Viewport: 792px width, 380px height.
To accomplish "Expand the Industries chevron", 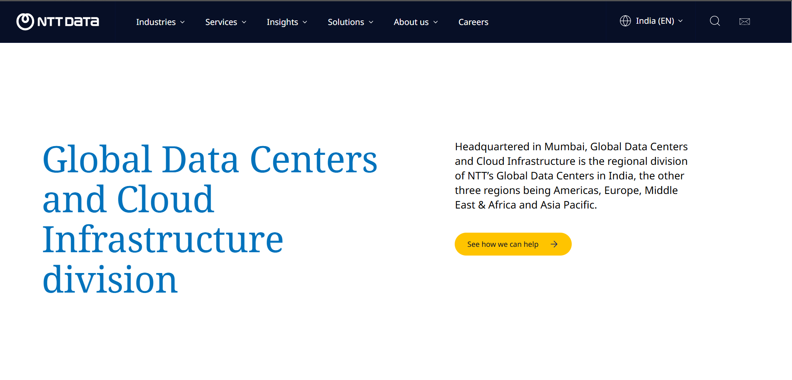I will [182, 22].
